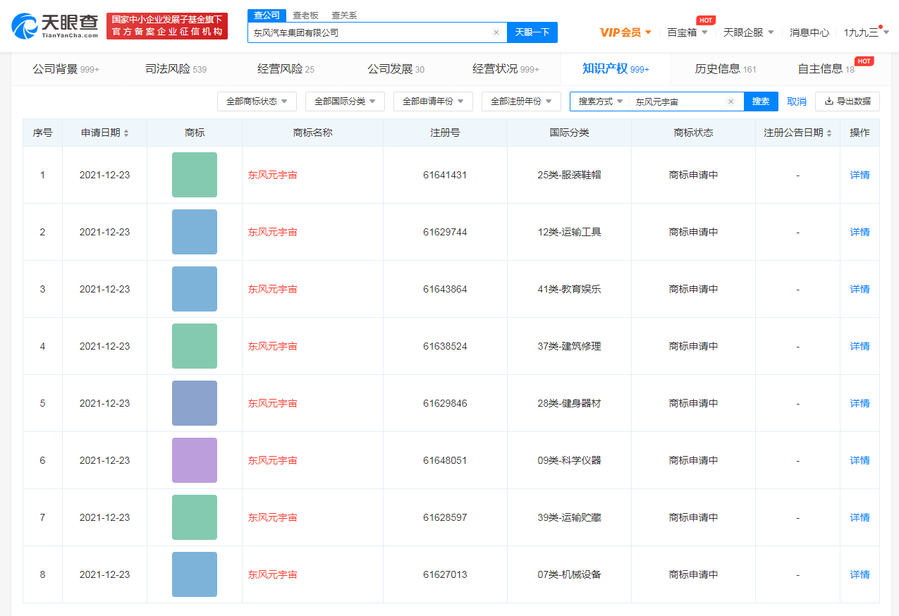Image resolution: width=899 pixels, height=616 pixels.
Task: Click the 商标申请中 status in row 8
Action: 693,574
